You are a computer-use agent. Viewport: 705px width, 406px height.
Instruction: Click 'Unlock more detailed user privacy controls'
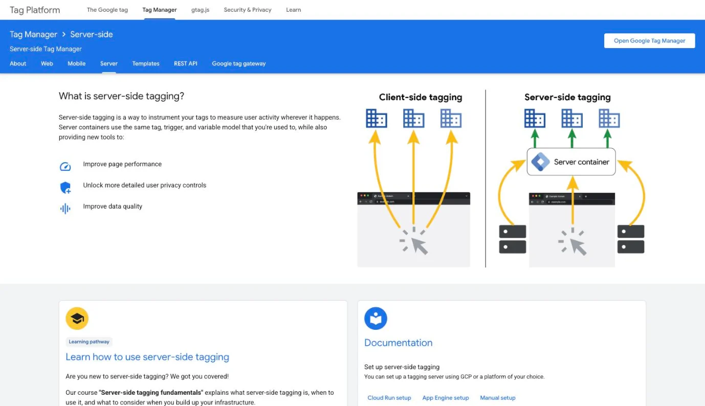click(x=145, y=185)
